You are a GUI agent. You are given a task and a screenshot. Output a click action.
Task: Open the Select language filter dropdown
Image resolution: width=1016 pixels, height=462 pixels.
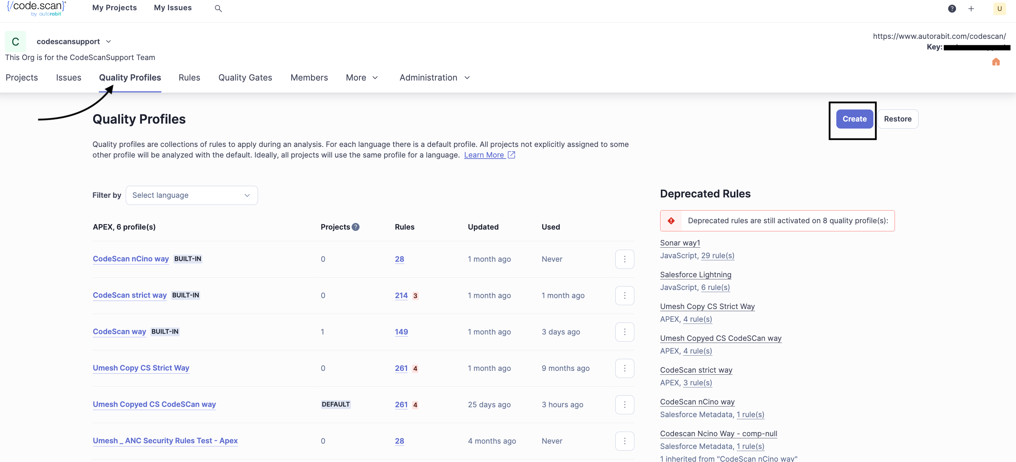coord(191,195)
